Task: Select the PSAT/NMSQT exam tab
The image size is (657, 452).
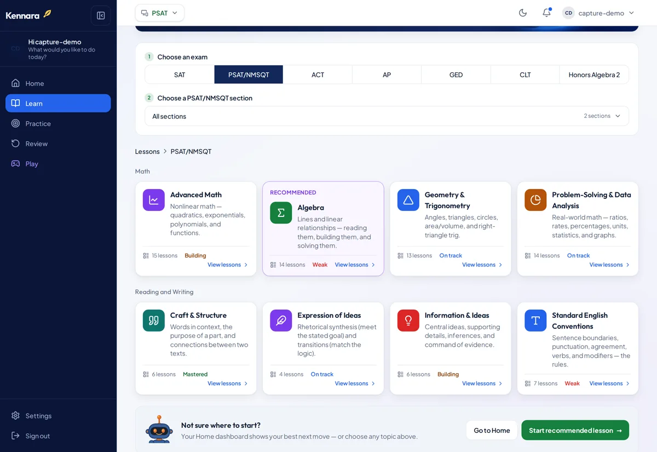Action: coord(249,75)
